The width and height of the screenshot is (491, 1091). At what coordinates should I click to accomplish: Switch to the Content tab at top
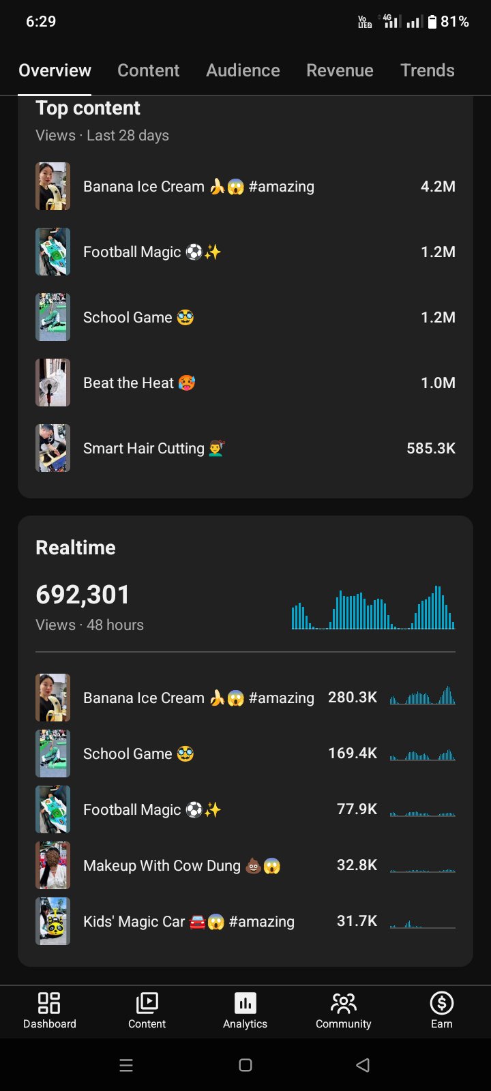[x=148, y=70]
